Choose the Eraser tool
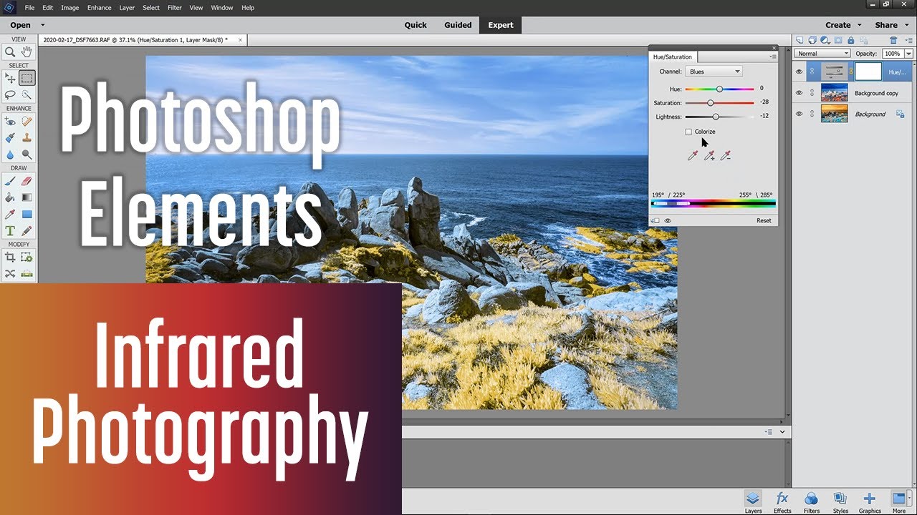 (x=27, y=181)
